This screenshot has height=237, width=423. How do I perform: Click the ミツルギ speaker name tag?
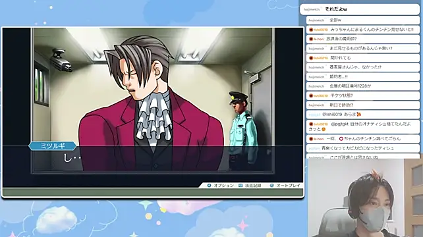pos(52,146)
